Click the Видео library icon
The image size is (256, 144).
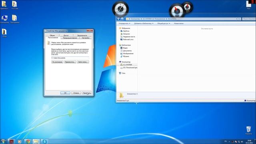tap(121, 48)
